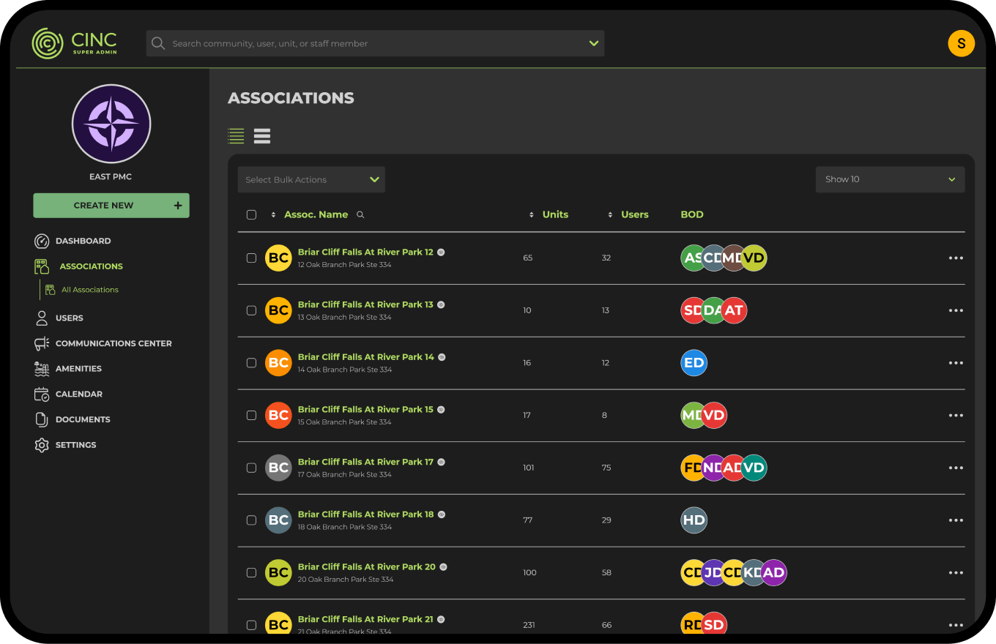Click the Assoc. Name column search icon
This screenshot has width=996, height=644.
pos(360,214)
